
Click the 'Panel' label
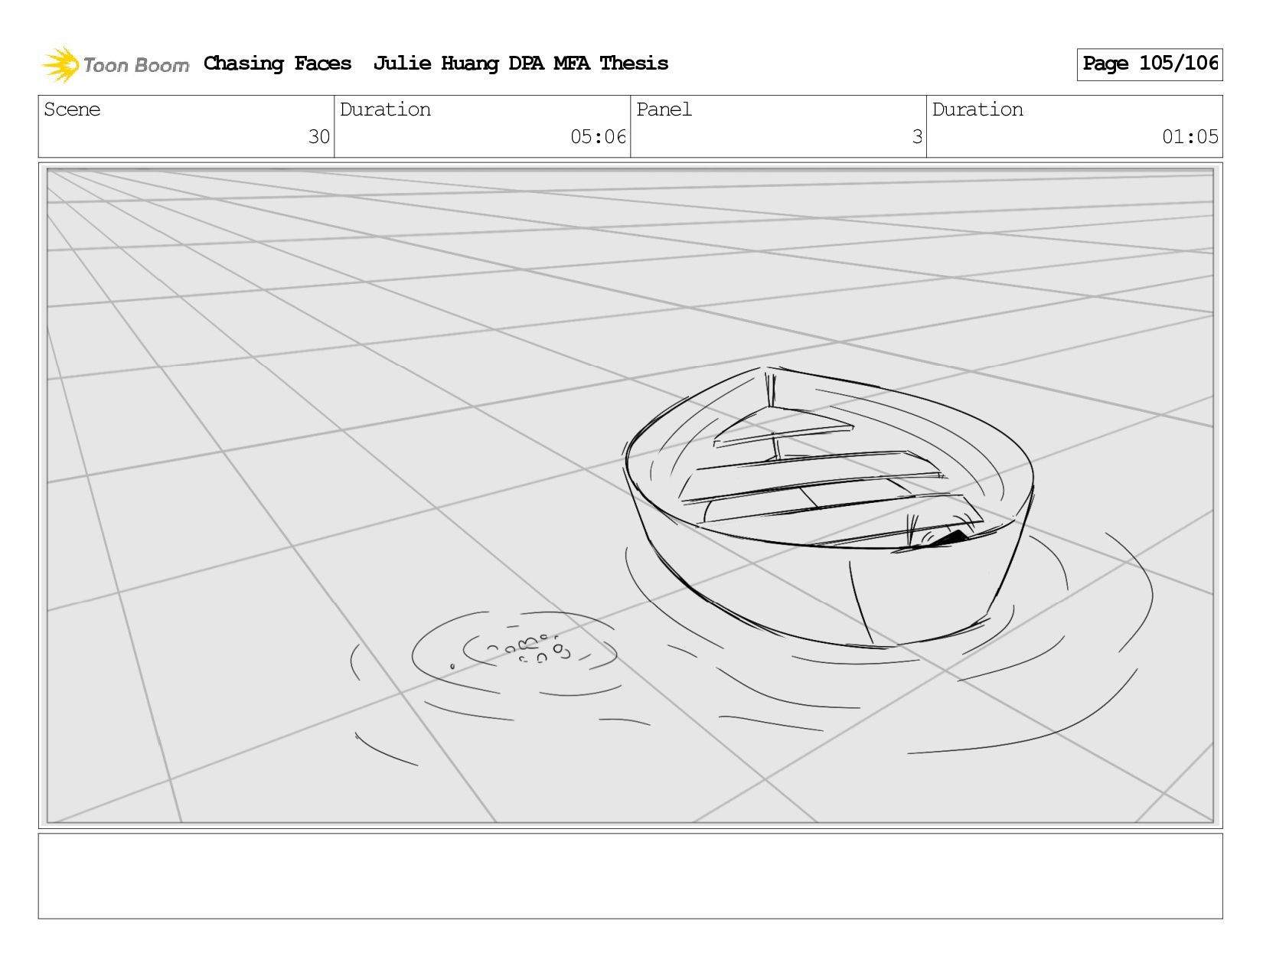click(x=664, y=109)
